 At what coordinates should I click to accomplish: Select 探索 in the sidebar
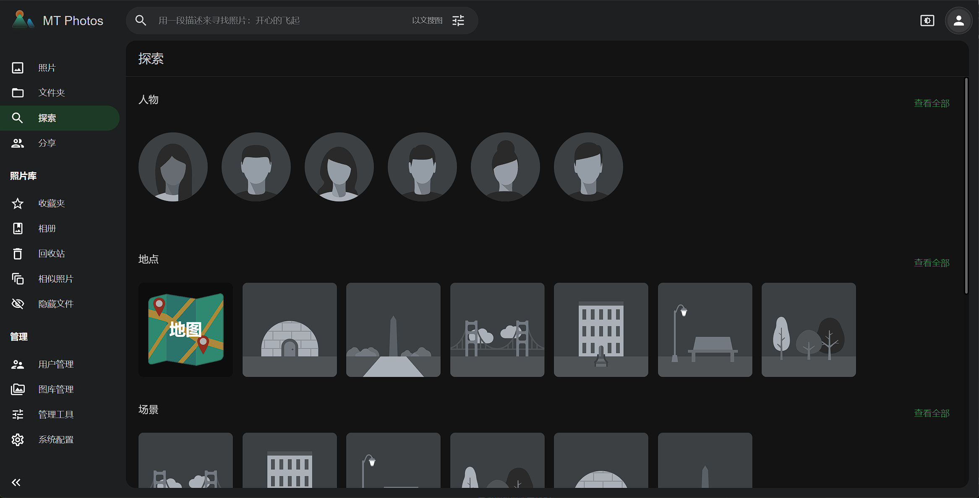point(60,118)
